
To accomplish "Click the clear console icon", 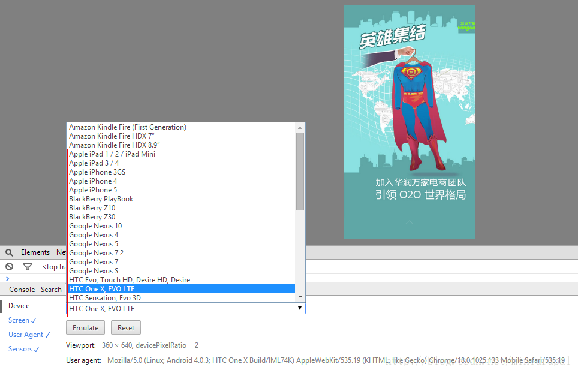I will [9, 267].
